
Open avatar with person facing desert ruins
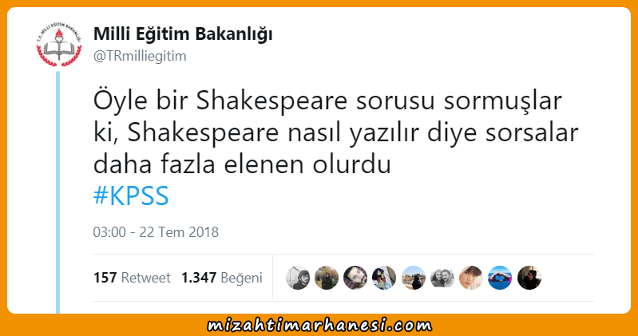[414, 278]
